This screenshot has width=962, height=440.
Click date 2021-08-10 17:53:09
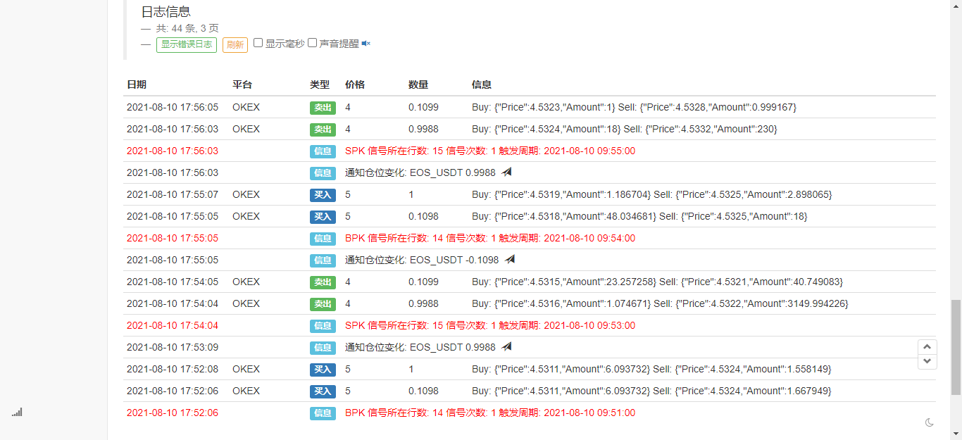(173, 347)
